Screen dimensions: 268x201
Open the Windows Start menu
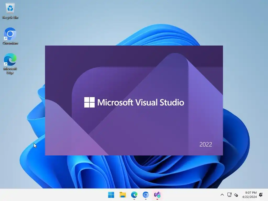click(x=111, y=195)
